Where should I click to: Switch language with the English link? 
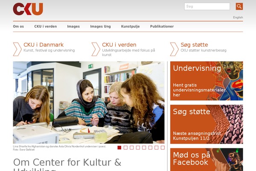point(238,18)
